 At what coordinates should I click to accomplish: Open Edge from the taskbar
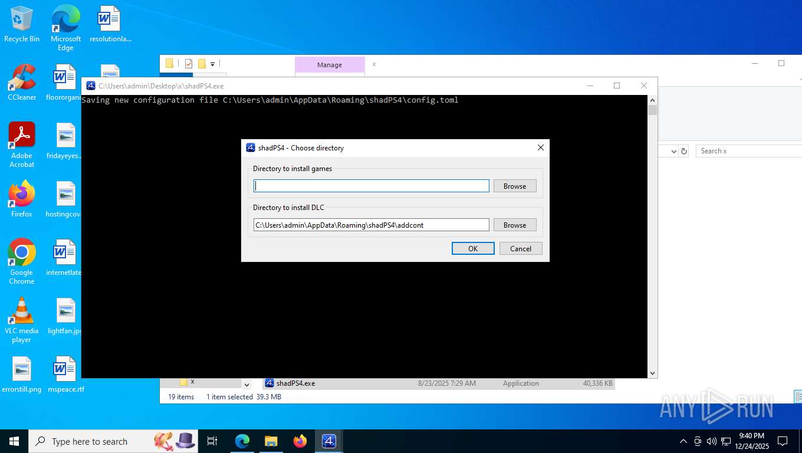pyautogui.click(x=242, y=441)
